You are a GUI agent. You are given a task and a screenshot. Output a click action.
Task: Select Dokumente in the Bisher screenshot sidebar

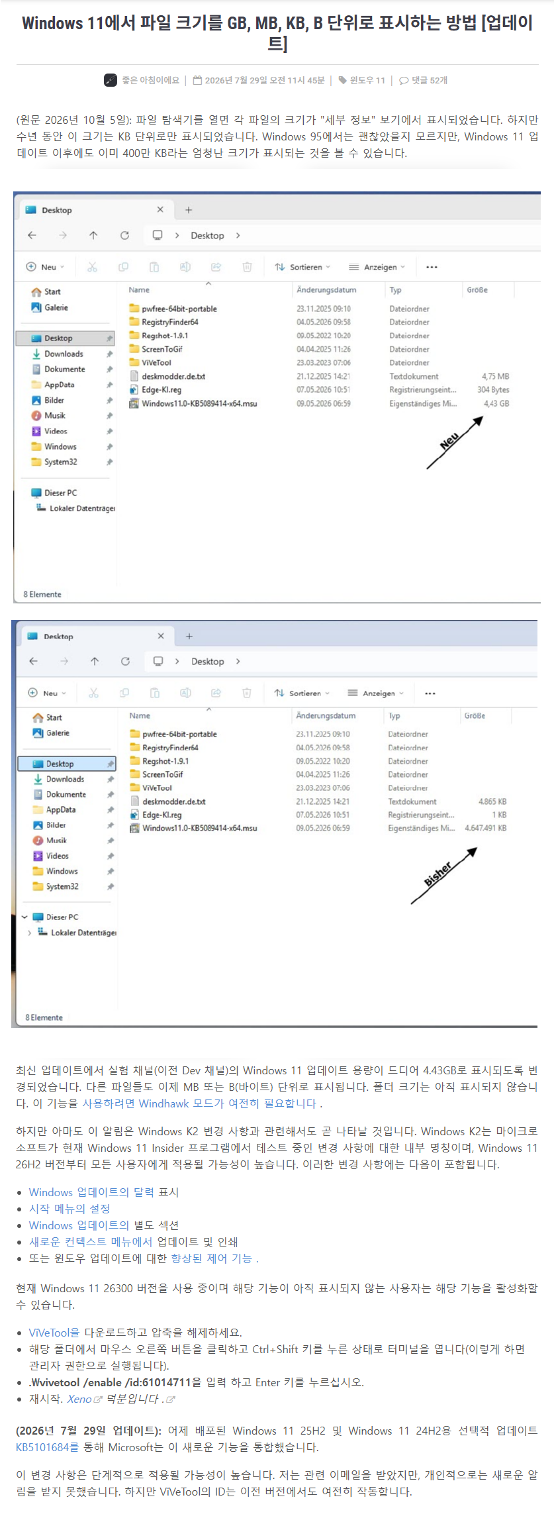point(66,794)
